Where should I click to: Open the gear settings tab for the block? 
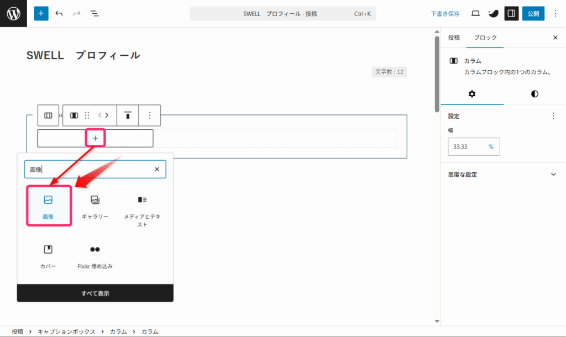(472, 94)
